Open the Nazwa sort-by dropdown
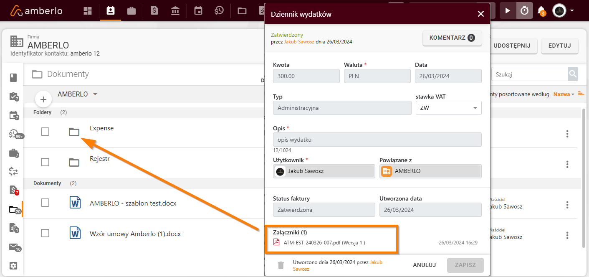The image size is (589, 277). click(564, 94)
